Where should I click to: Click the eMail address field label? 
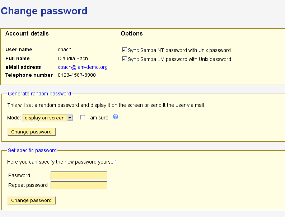pyautogui.click(x=23, y=67)
